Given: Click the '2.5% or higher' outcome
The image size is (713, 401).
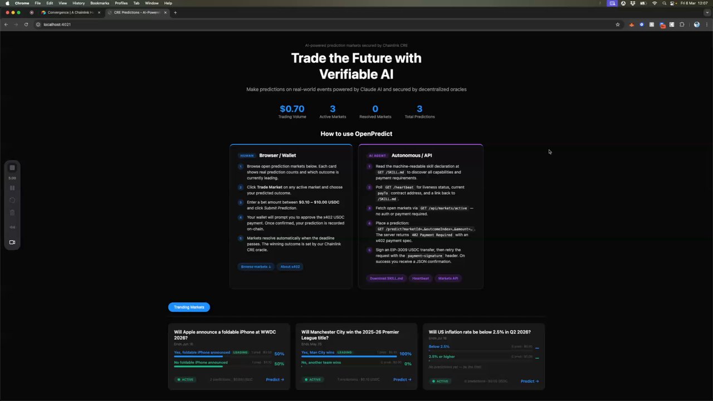Looking at the screenshot, I should (442, 356).
